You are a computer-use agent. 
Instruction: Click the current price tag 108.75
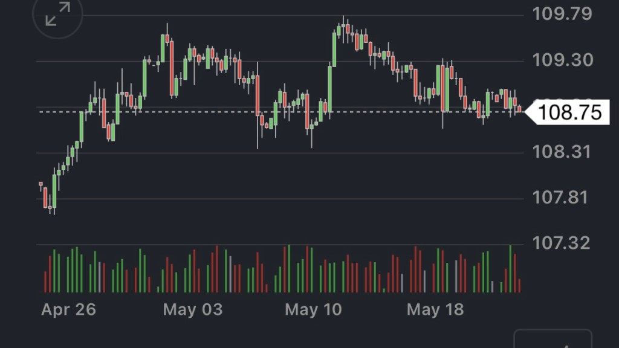point(569,112)
